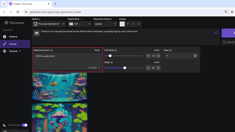The height and width of the screenshot is (132, 235).
Task: Reset the negative prompt
Action: 97,50
